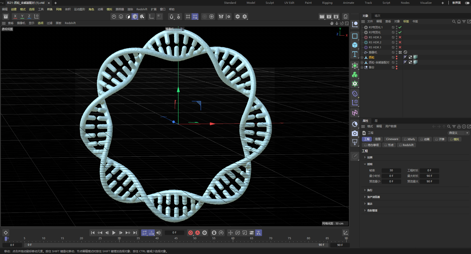
Task: Jump to the start of the animation
Action: pos(93,233)
